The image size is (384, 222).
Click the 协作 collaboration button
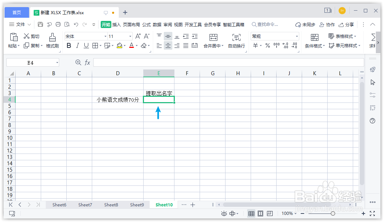[x=327, y=24]
